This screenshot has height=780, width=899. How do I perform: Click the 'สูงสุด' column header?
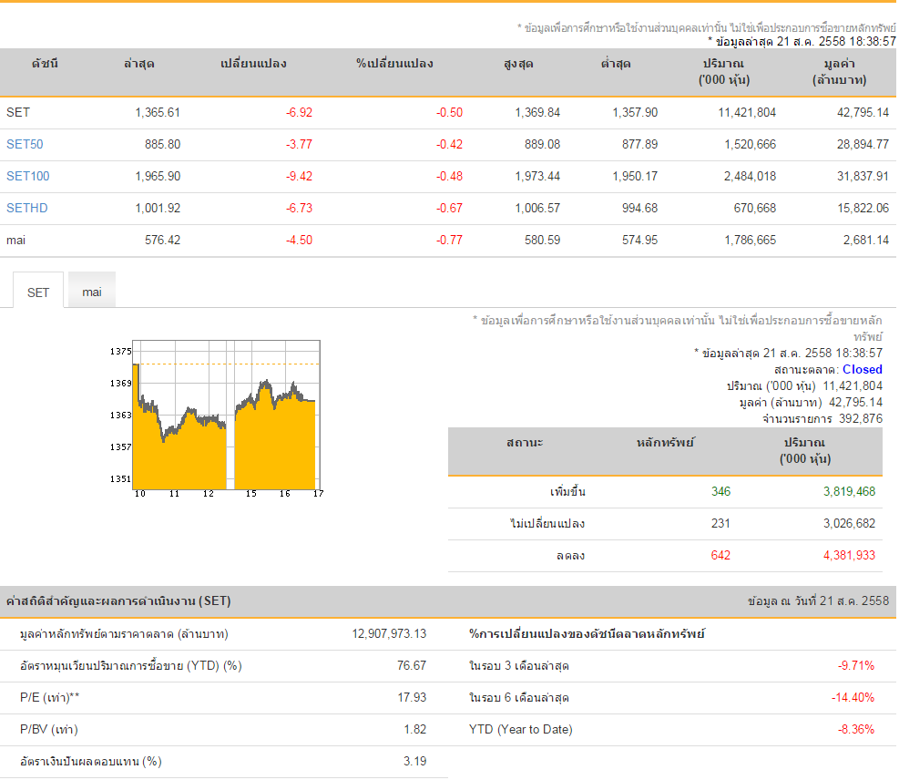coord(518,64)
